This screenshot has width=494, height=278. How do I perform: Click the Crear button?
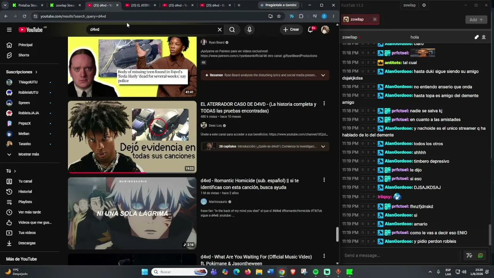tap(291, 30)
